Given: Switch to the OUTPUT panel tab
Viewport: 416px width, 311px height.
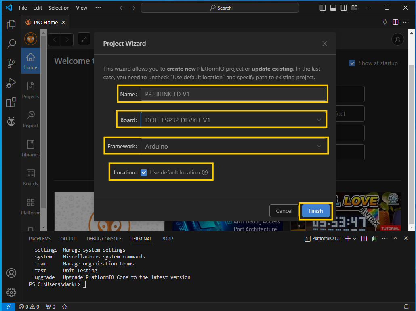Looking at the screenshot, I should click(69, 239).
